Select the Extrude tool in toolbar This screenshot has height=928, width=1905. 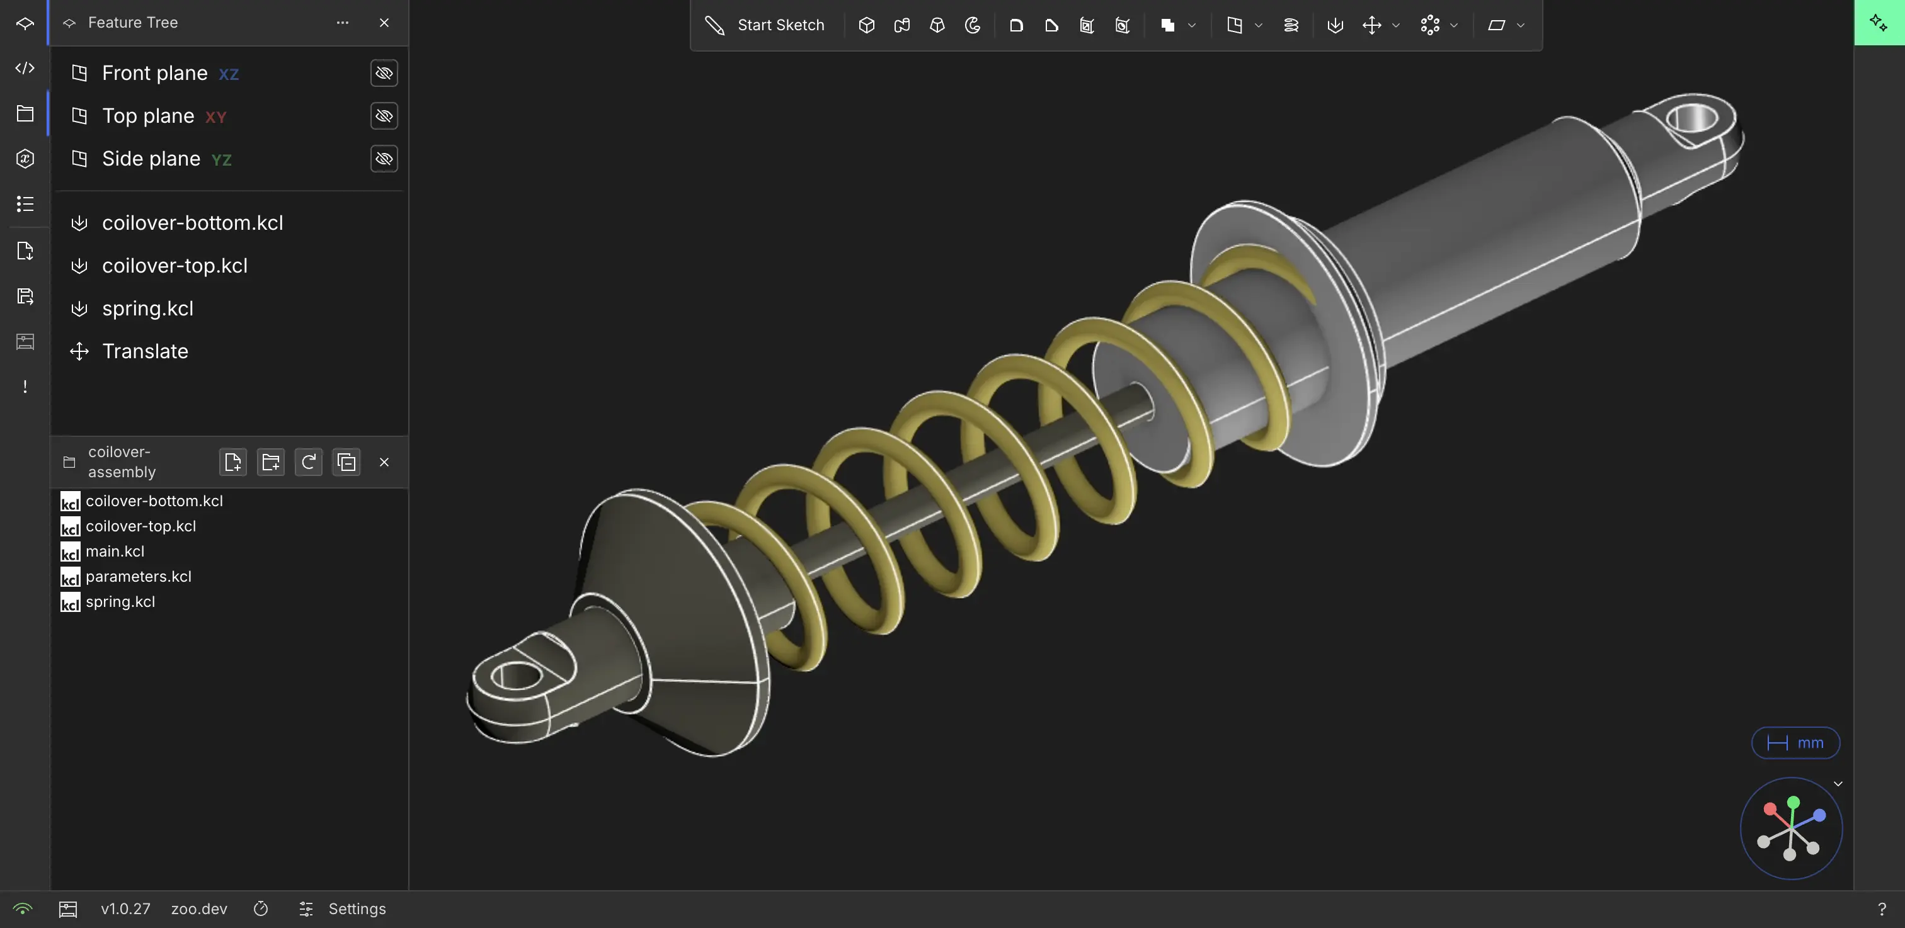[867, 25]
